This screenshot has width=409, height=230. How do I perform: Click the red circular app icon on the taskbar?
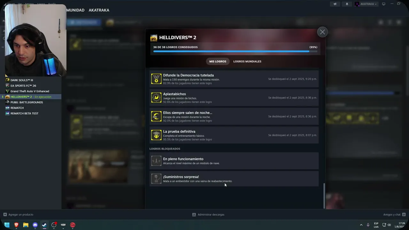(x=73, y=225)
